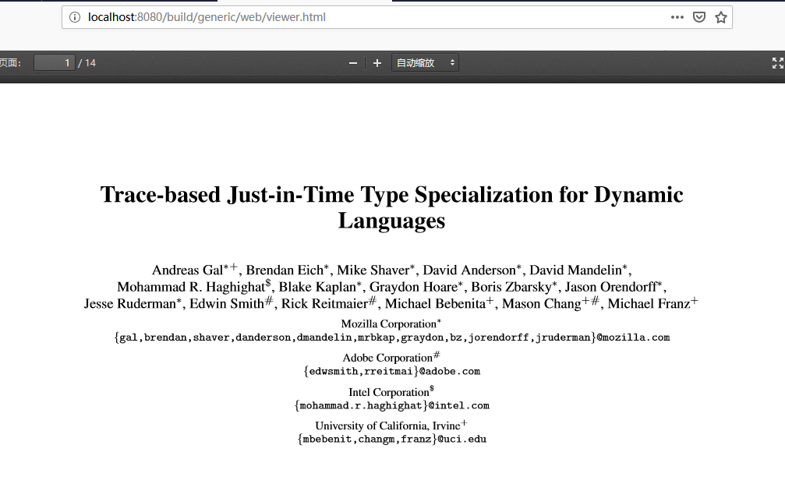The height and width of the screenshot is (484, 785).
Task: Open the page actions three-dots menu
Action: pos(677,17)
